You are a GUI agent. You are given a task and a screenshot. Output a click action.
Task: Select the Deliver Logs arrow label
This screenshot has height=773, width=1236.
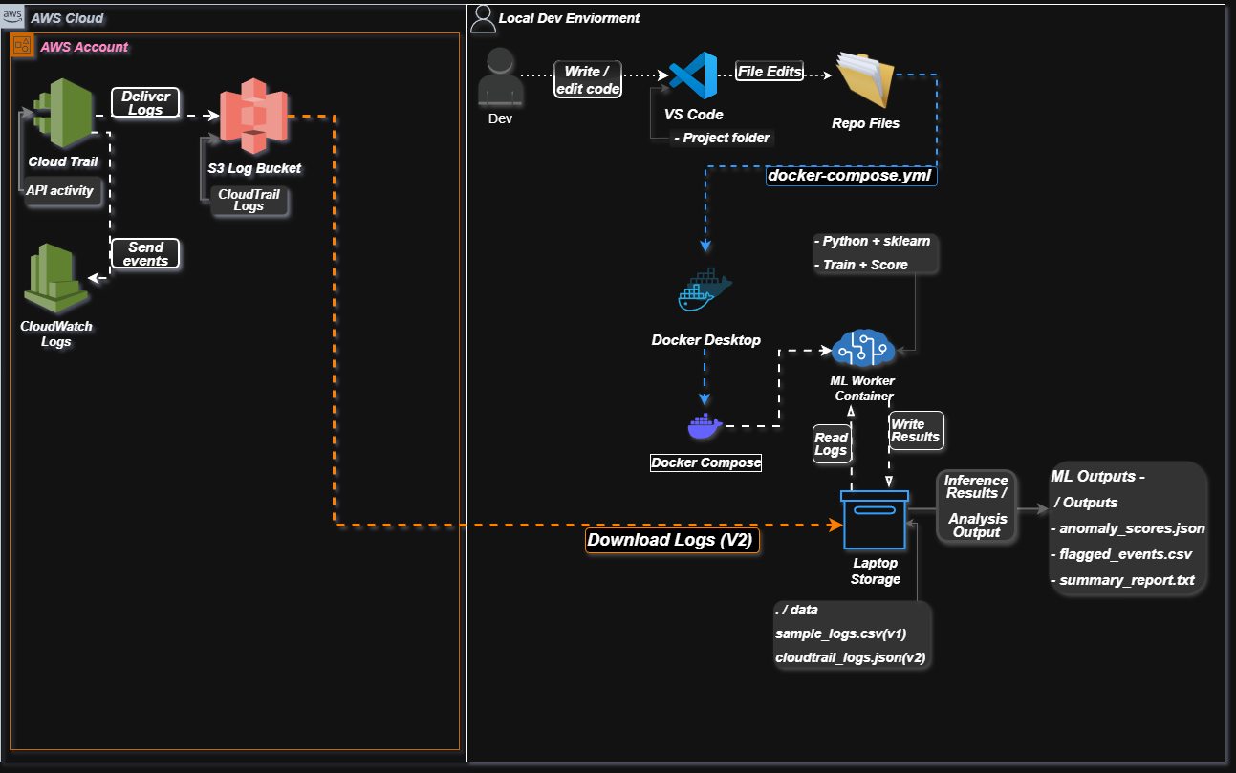point(145,103)
